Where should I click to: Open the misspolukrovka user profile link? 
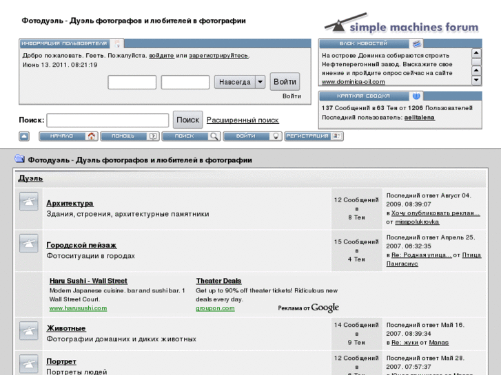tap(417, 222)
